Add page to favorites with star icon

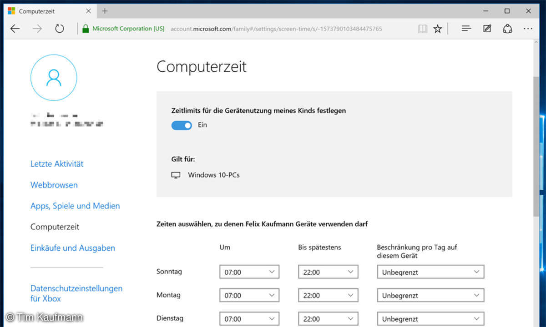click(437, 29)
